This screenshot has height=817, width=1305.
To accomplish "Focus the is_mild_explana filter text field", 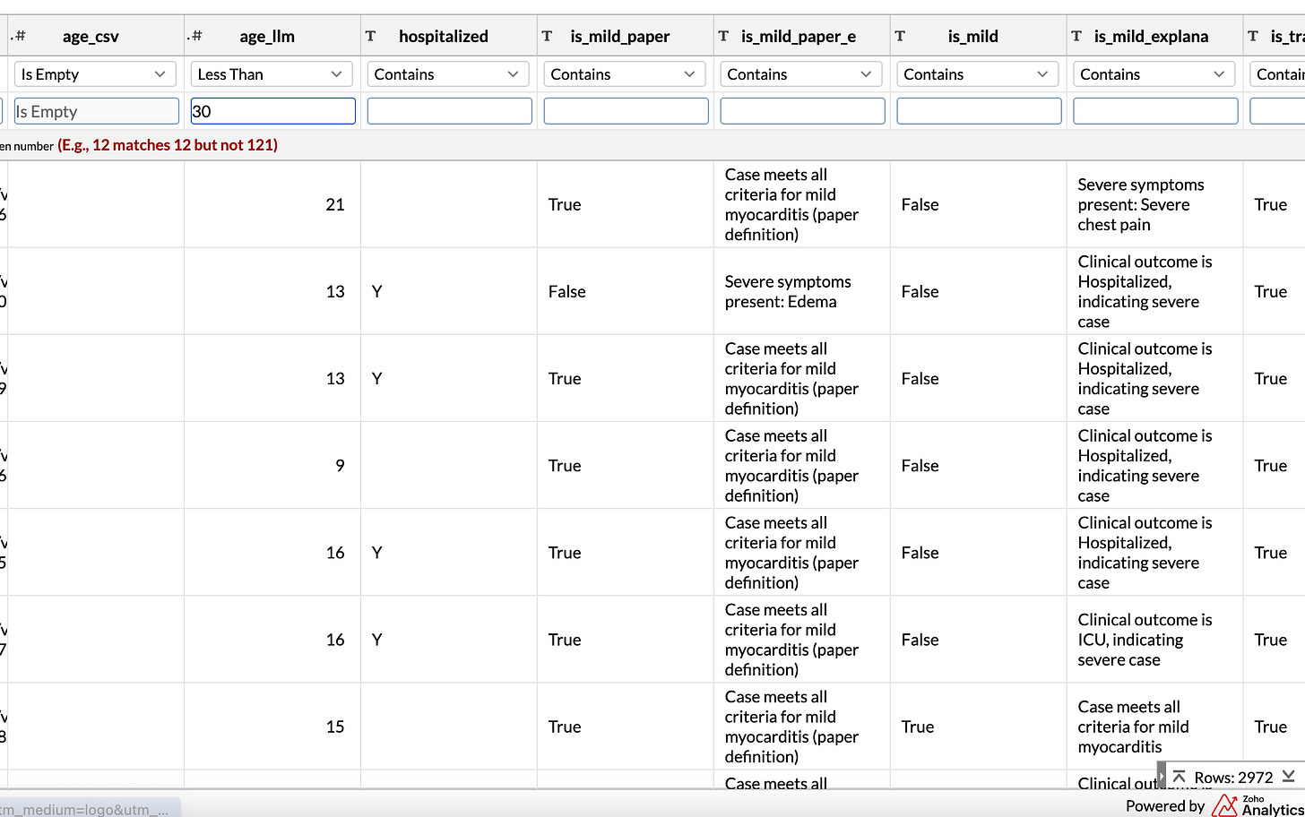I will tap(1156, 111).
